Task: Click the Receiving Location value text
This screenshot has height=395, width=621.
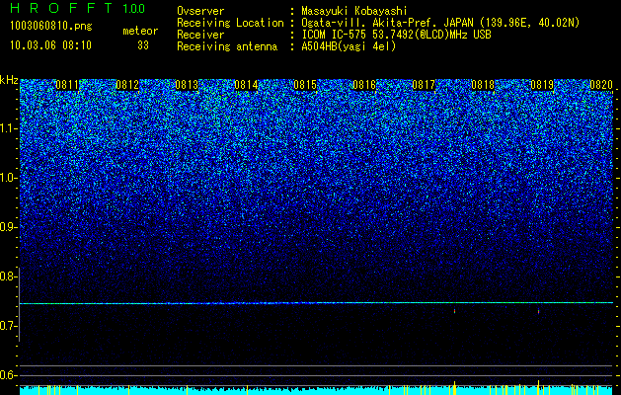Action: 440,23
